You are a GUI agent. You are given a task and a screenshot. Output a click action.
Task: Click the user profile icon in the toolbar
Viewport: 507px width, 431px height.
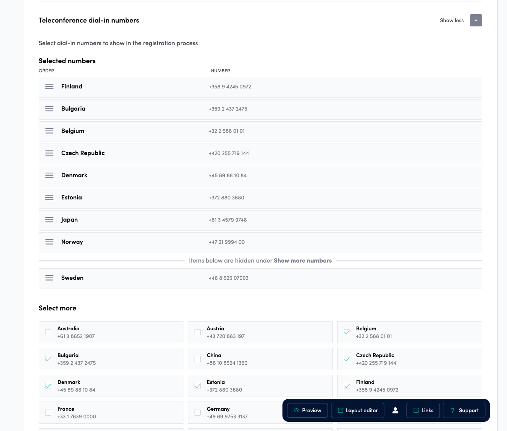pyautogui.click(x=395, y=410)
